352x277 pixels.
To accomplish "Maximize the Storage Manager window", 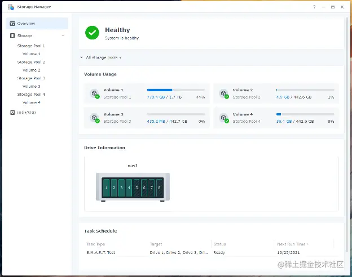I will 333,7.
